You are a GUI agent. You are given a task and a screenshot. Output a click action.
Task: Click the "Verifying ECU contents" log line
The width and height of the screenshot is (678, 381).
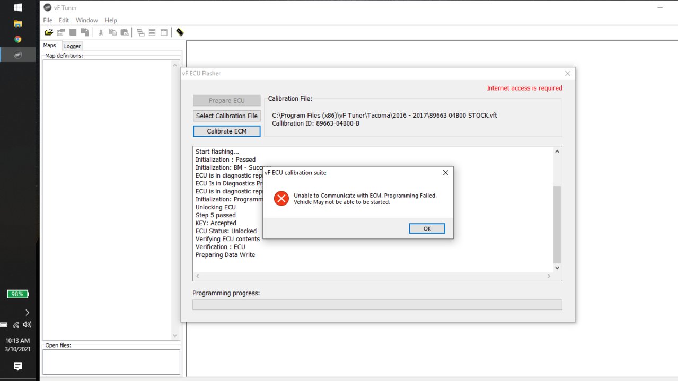227,239
